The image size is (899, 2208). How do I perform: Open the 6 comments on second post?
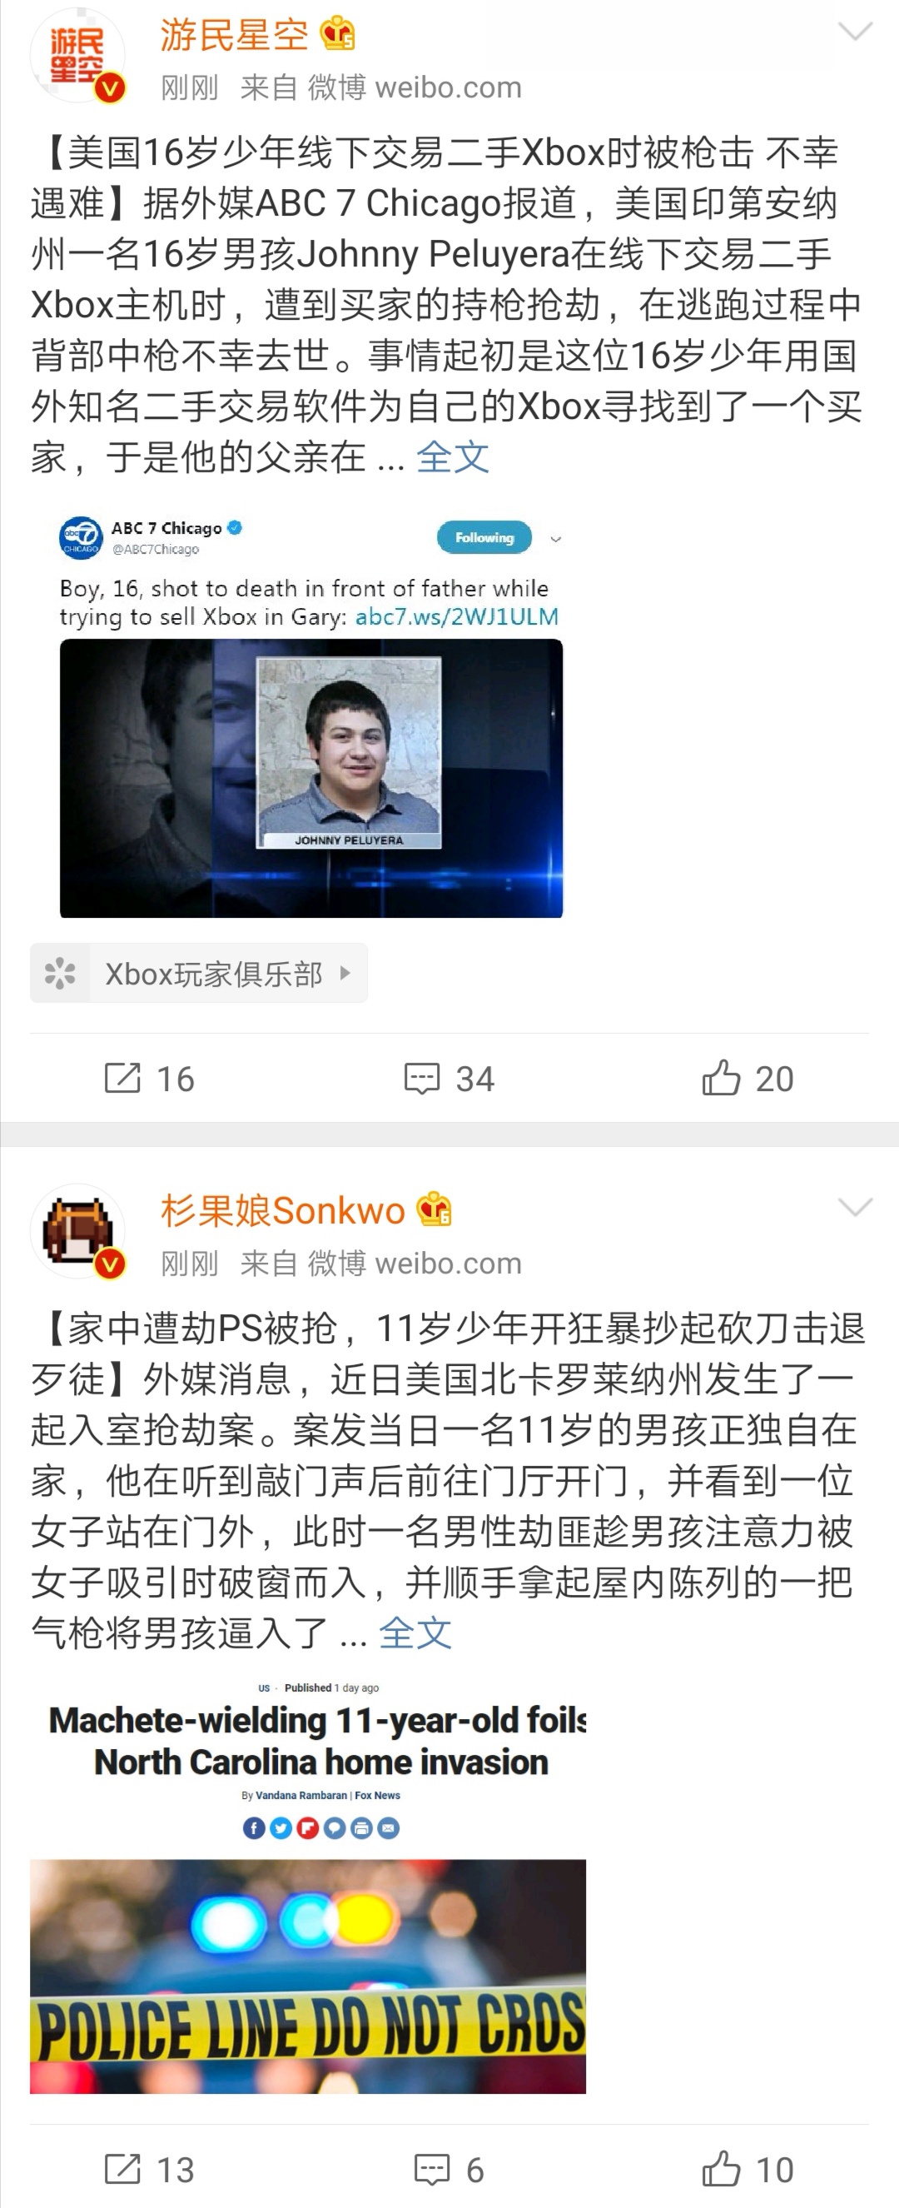(449, 2169)
